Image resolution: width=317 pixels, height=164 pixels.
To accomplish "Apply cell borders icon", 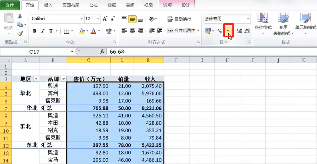I will [x=66, y=31].
